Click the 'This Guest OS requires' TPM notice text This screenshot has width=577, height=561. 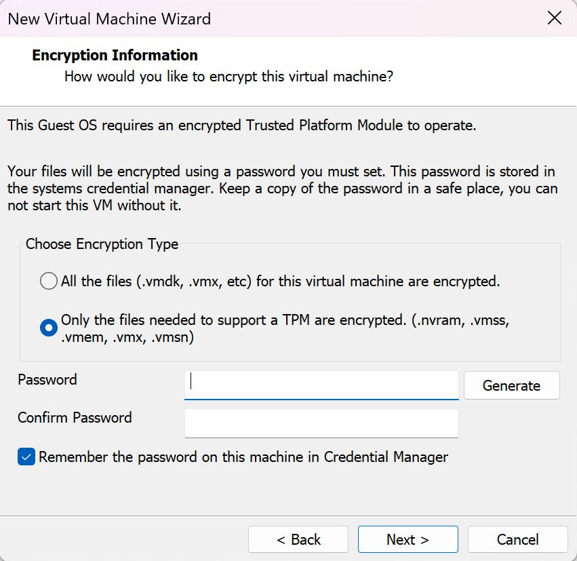coord(241,125)
